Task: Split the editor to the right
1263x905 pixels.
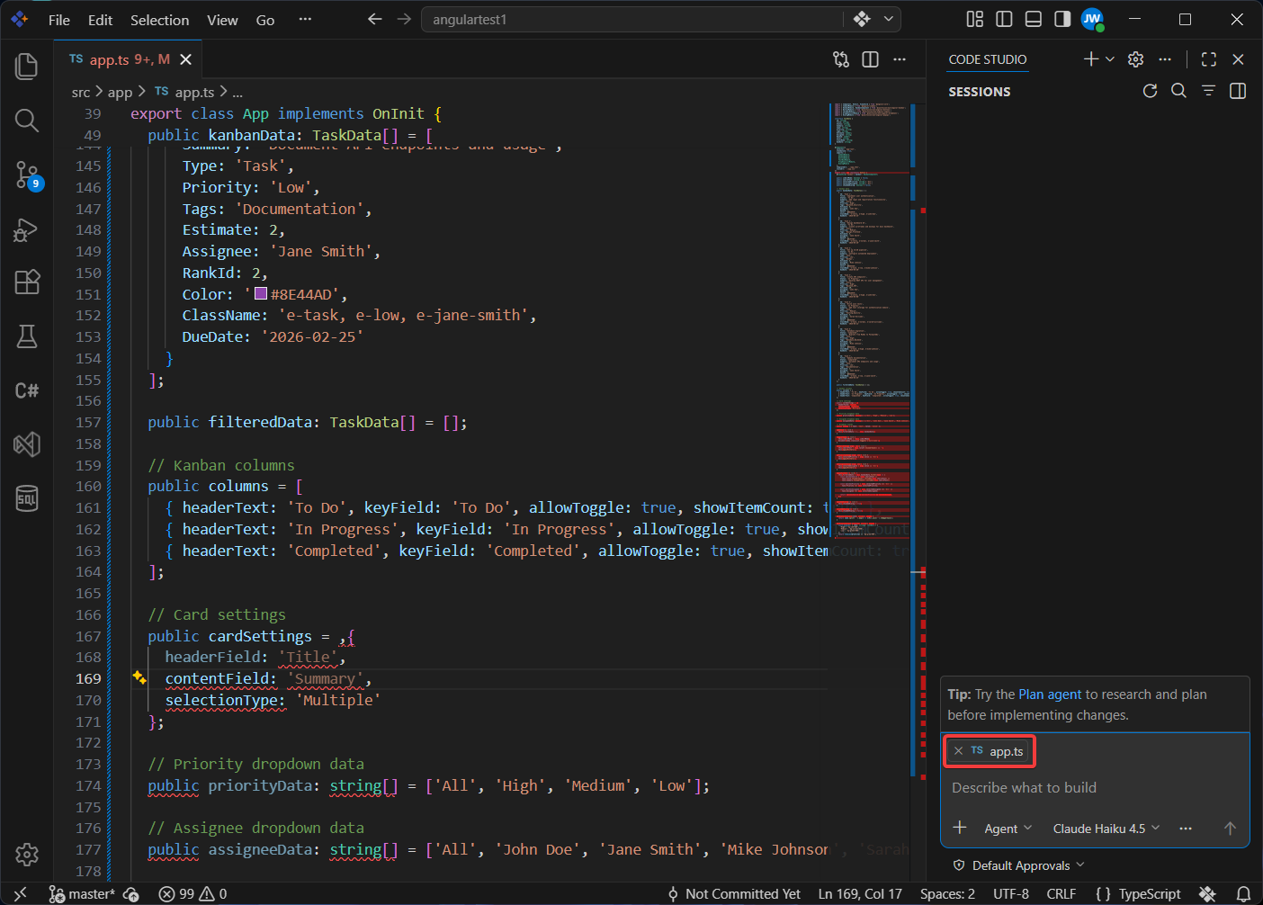Action: pyautogui.click(x=870, y=59)
